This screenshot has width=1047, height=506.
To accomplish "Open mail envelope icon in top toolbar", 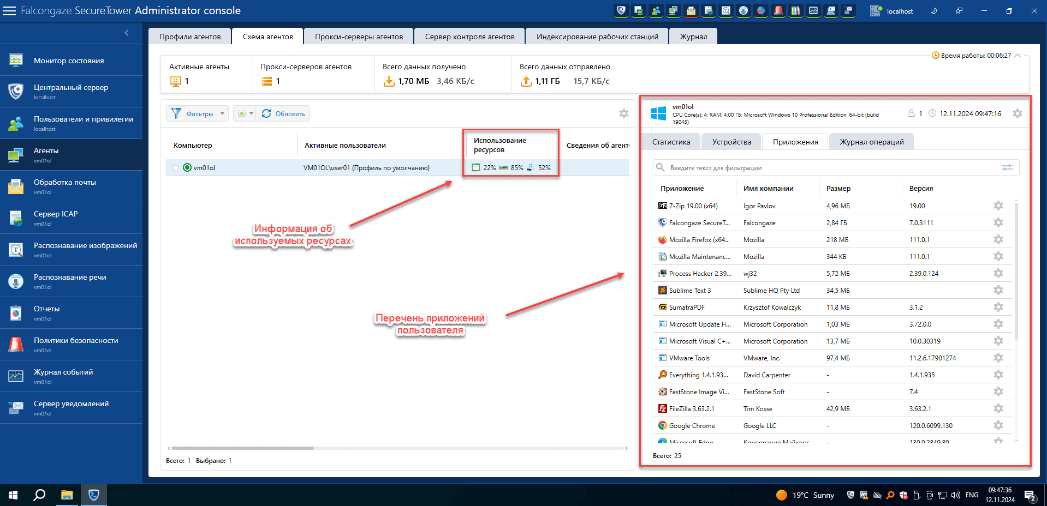I will click(691, 11).
